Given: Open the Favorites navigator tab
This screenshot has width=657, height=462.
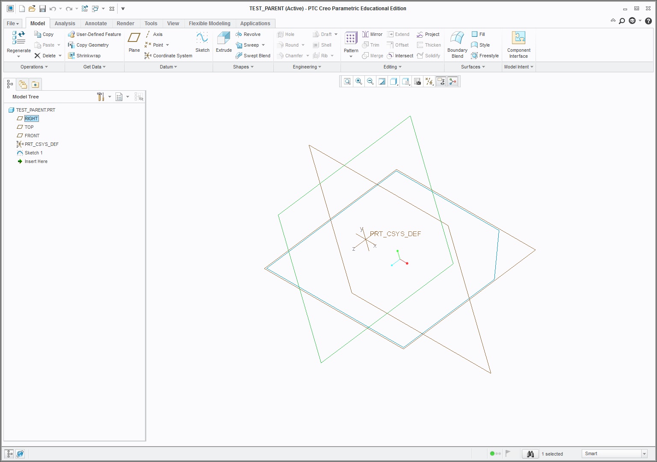Looking at the screenshot, I should tap(35, 84).
